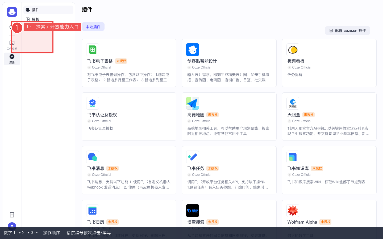Click 创客贴 description starting 输入设计需求

[x=228, y=77]
